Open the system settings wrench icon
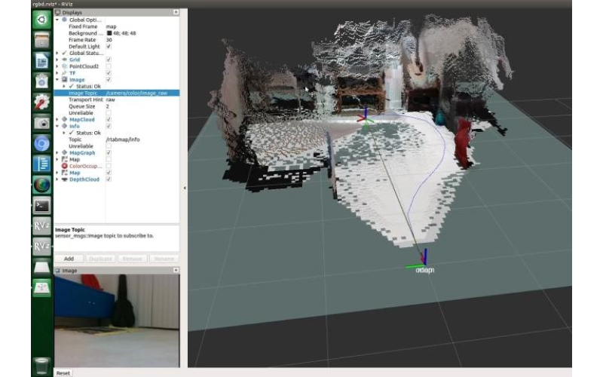The width and height of the screenshot is (603, 377). coord(42,102)
